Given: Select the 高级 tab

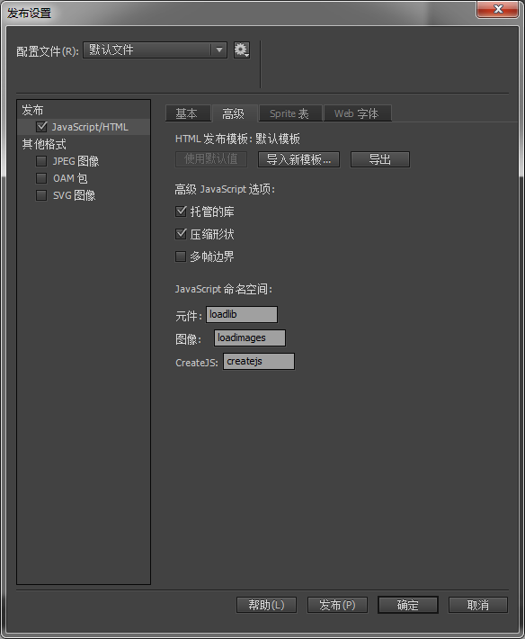Looking at the screenshot, I should tap(234, 113).
